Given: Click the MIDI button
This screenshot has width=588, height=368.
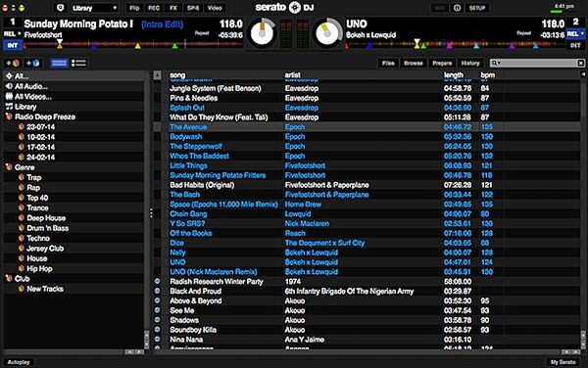Looking at the screenshot, I should click(439, 8).
